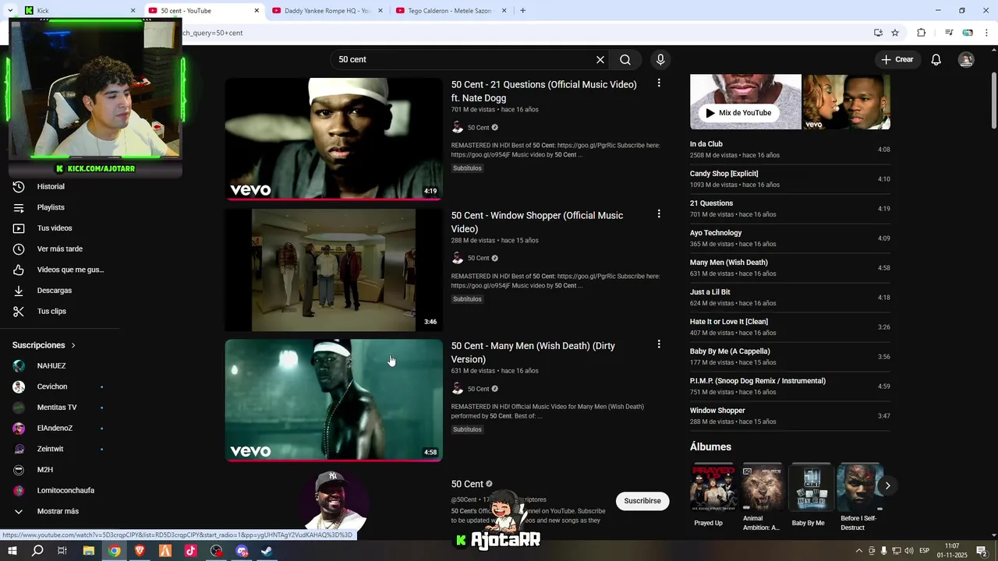The image size is (998, 561).
Task: Open the Crear menu
Action: point(897,59)
